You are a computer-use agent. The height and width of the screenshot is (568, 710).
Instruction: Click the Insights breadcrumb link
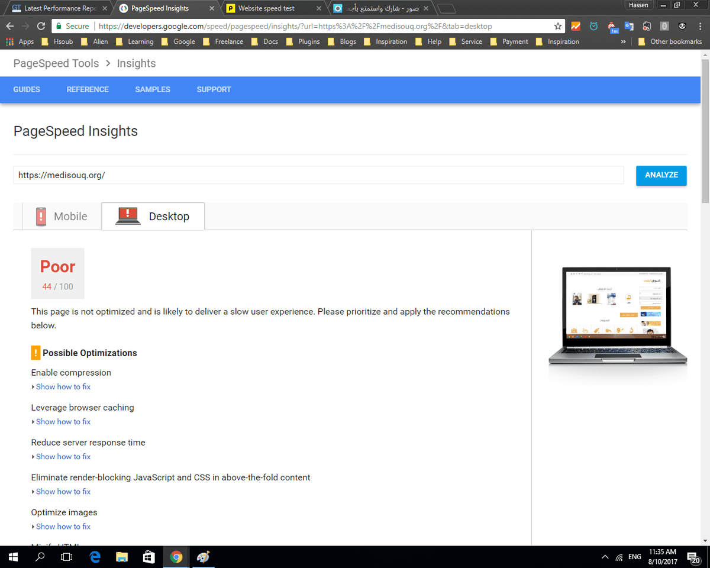point(136,63)
